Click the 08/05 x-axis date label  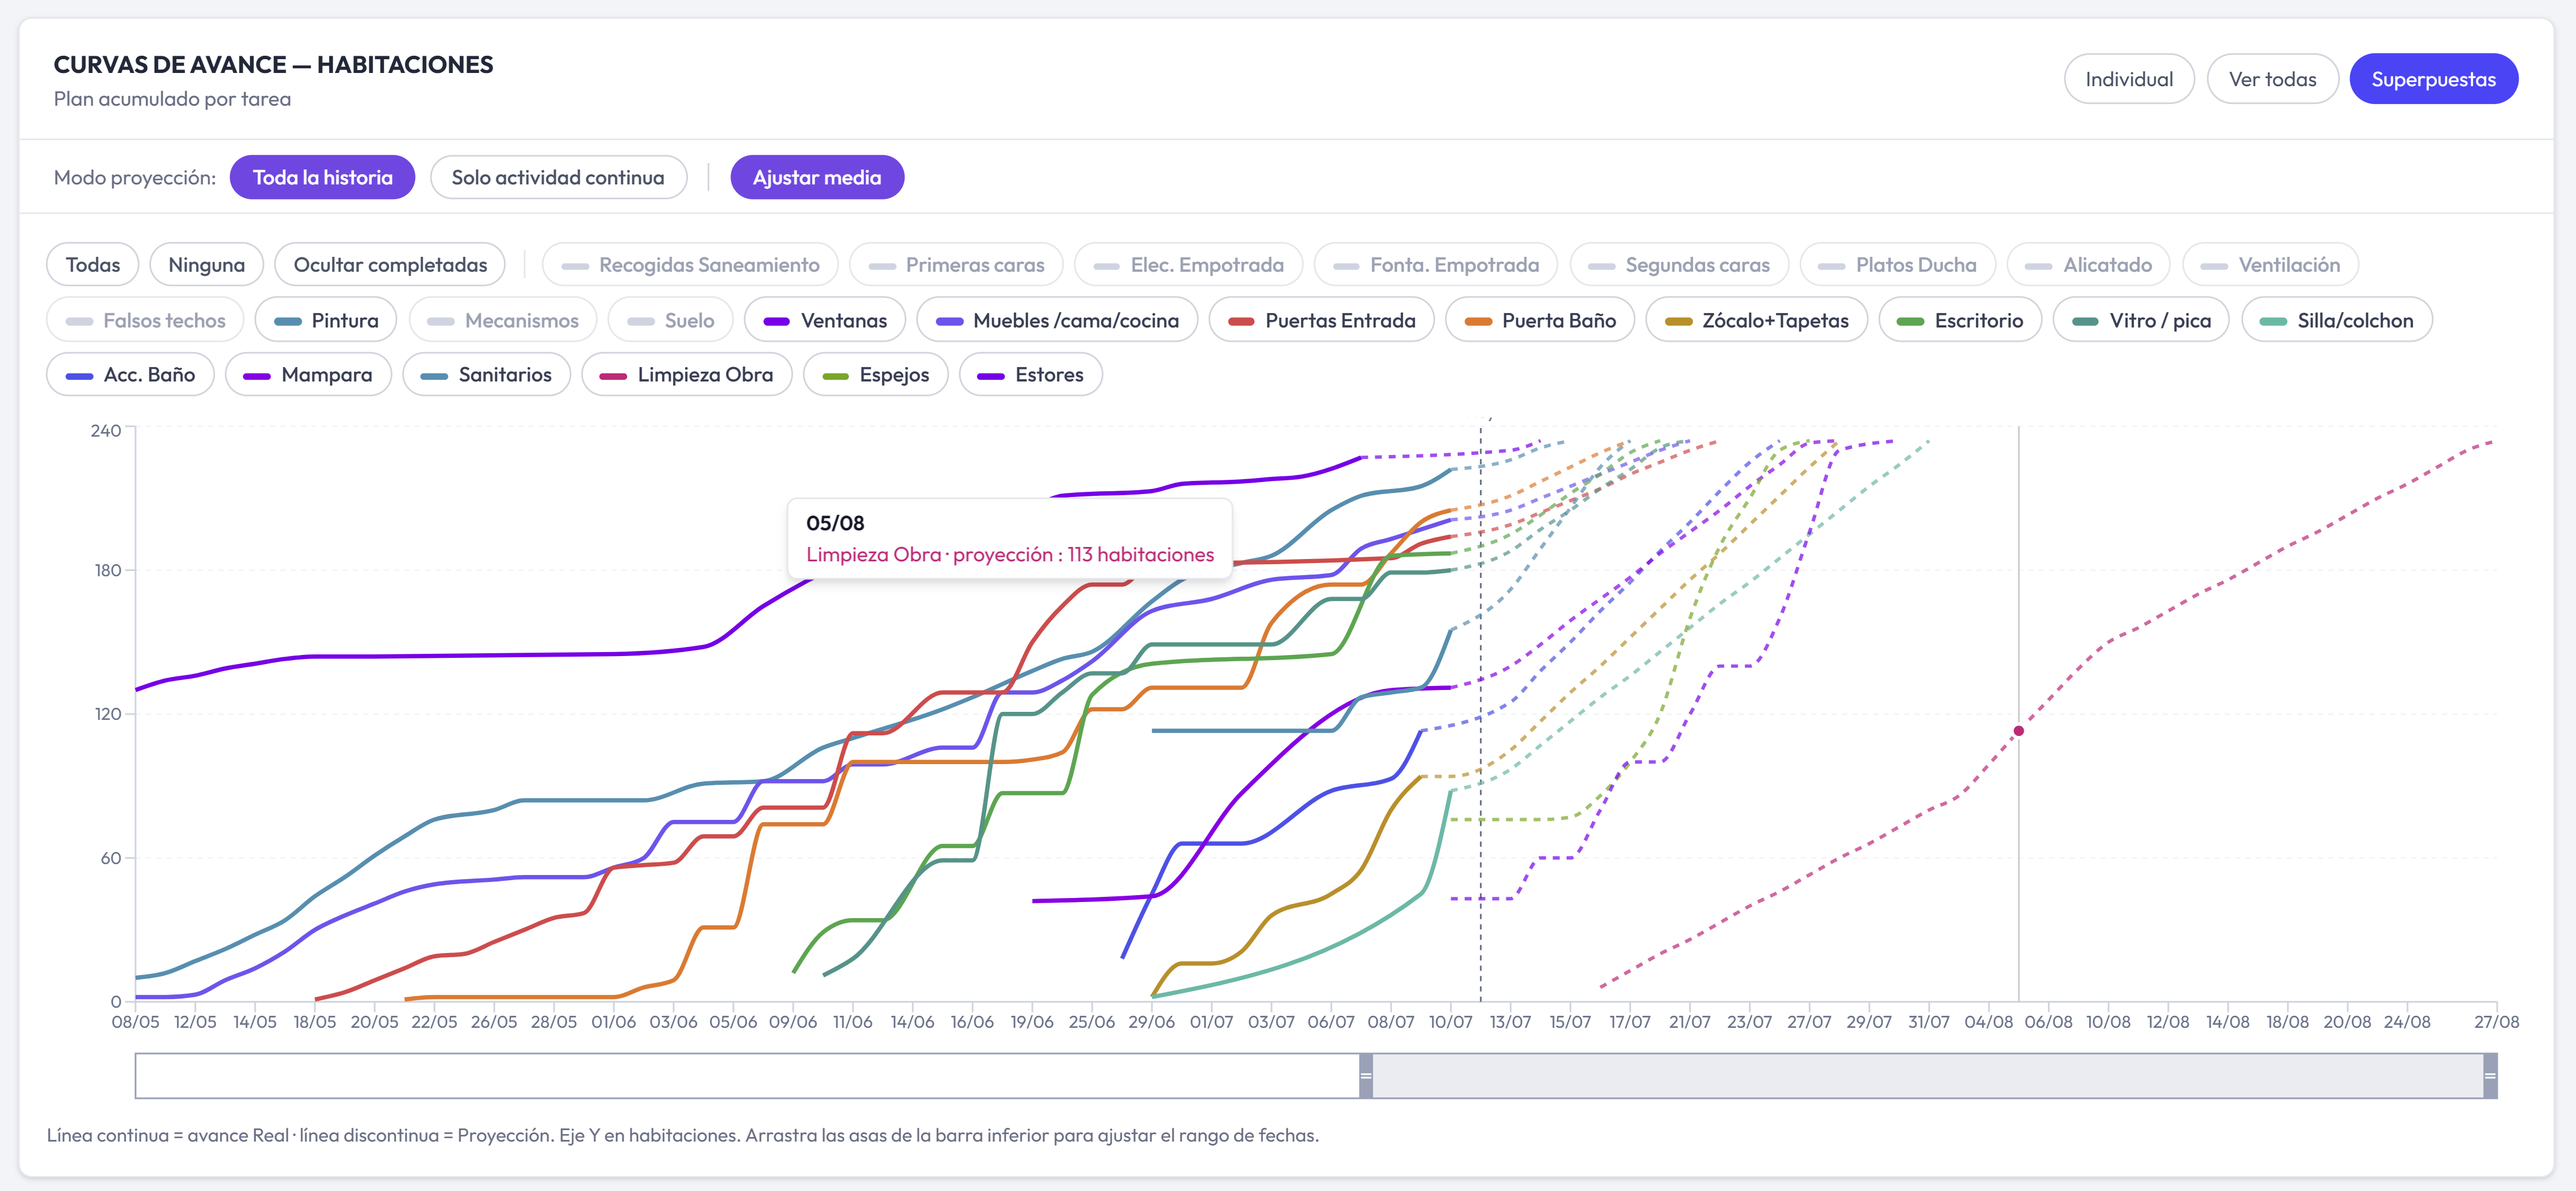pos(135,1022)
